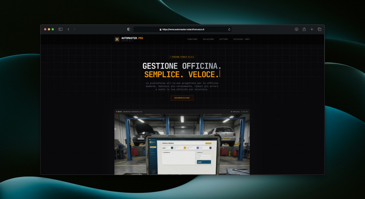
Task: Click the DOCUMENTAZIONE button
Action: click(x=182, y=98)
